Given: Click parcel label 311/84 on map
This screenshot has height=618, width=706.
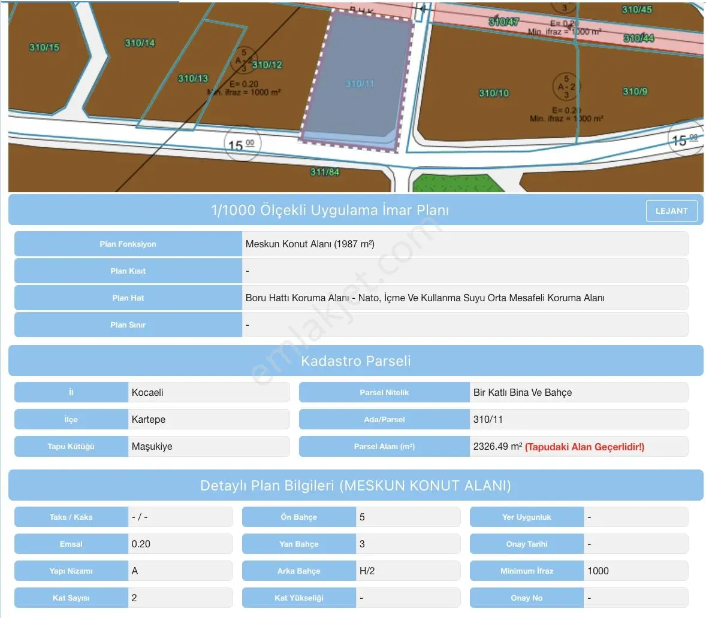Looking at the screenshot, I should click(x=325, y=172).
